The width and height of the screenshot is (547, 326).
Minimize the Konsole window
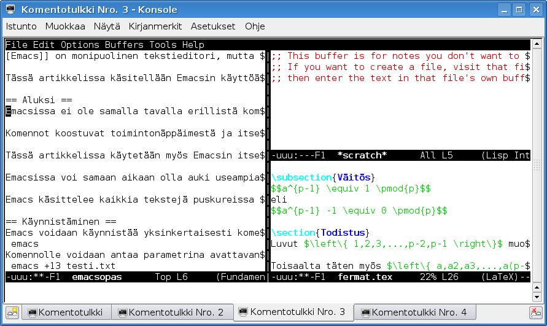(504, 10)
